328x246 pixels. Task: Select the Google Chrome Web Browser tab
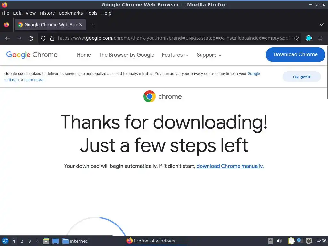(x=50, y=25)
